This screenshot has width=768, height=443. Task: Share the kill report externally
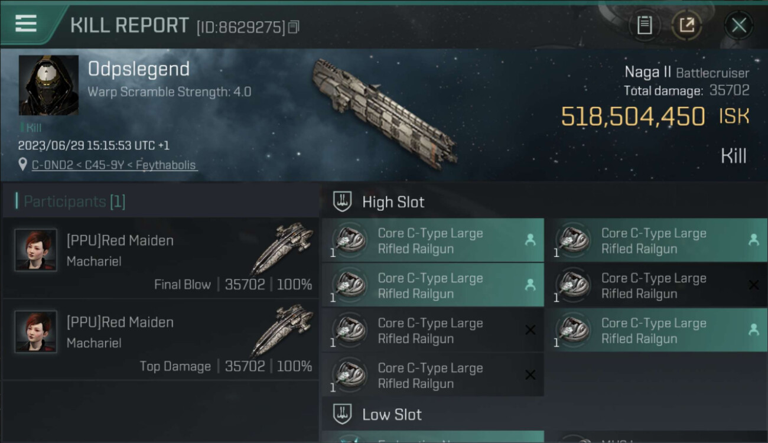[686, 25]
